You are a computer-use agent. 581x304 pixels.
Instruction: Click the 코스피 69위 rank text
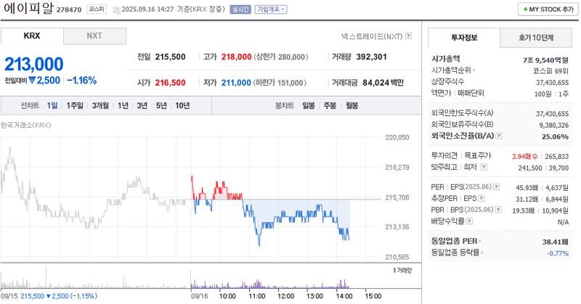coord(550,71)
